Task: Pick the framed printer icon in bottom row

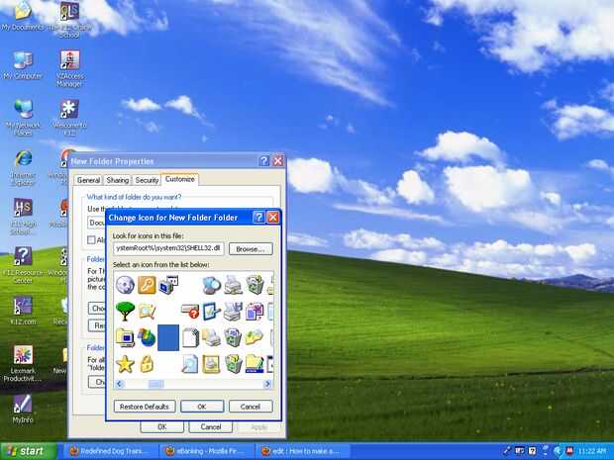Action: [212, 364]
